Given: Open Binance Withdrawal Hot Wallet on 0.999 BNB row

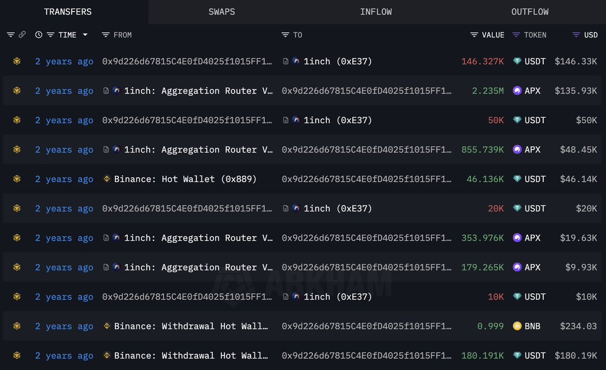Looking at the screenshot, I should tap(191, 326).
